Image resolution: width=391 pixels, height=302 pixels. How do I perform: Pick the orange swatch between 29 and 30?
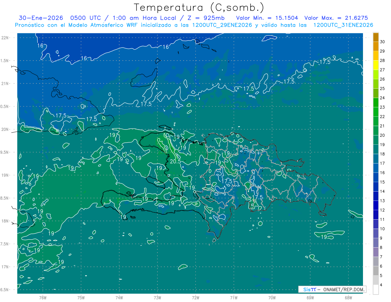pyautogui.click(x=376, y=47)
